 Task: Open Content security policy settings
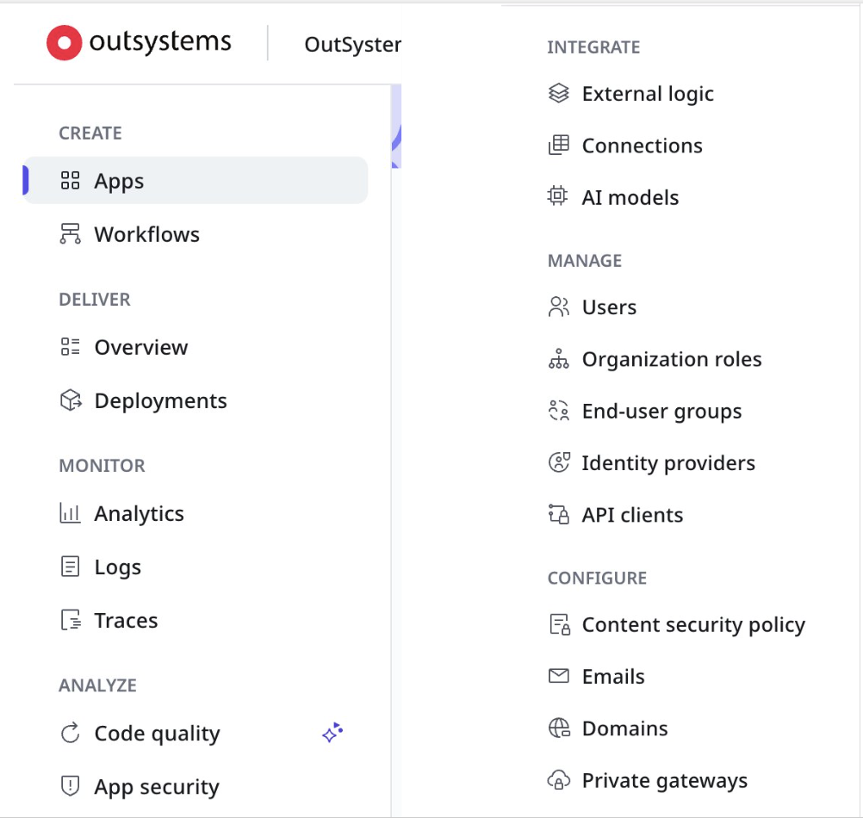point(692,625)
